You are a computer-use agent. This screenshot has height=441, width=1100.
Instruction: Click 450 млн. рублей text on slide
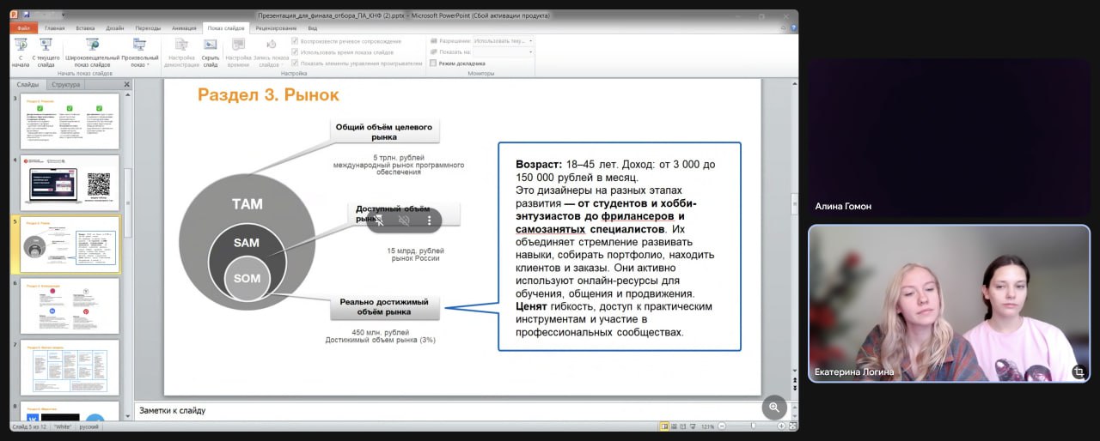click(380, 332)
